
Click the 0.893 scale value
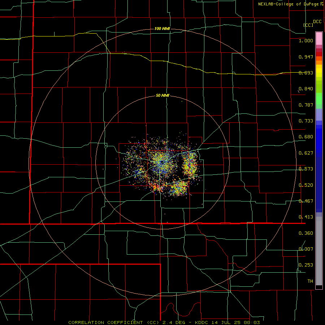[x=306, y=73]
